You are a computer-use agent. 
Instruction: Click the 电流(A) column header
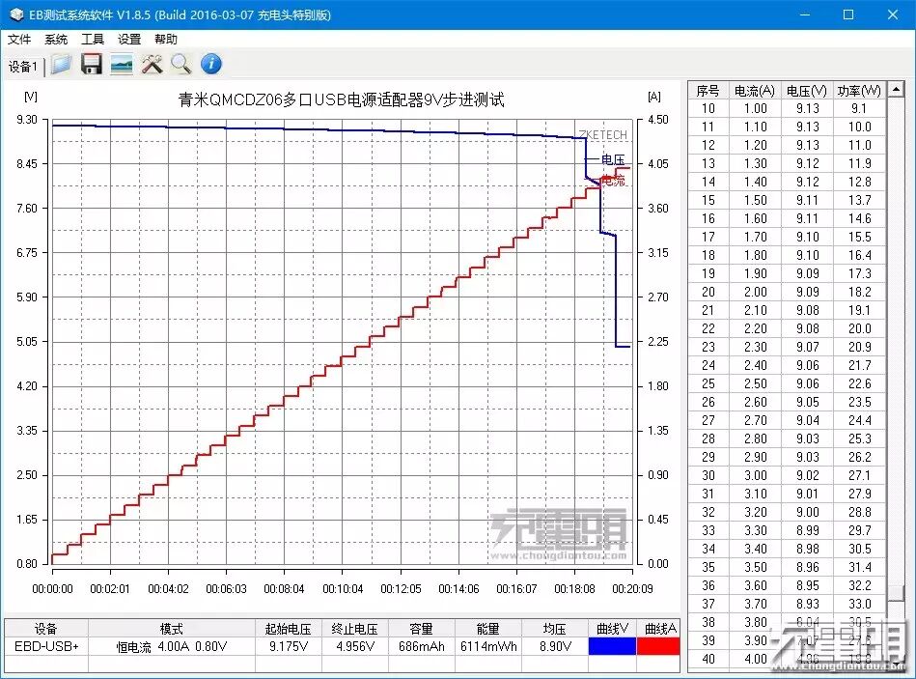click(754, 91)
